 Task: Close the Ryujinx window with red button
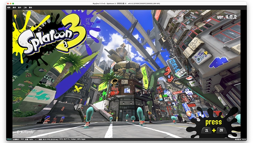pos(8,4)
